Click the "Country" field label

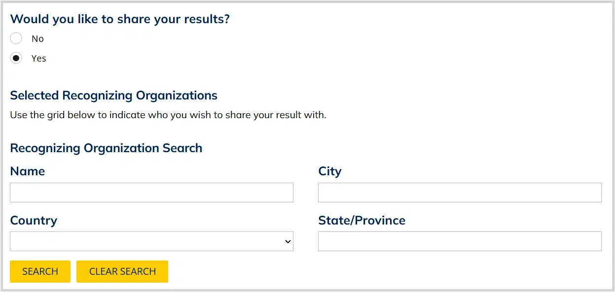(x=34, y=220)
